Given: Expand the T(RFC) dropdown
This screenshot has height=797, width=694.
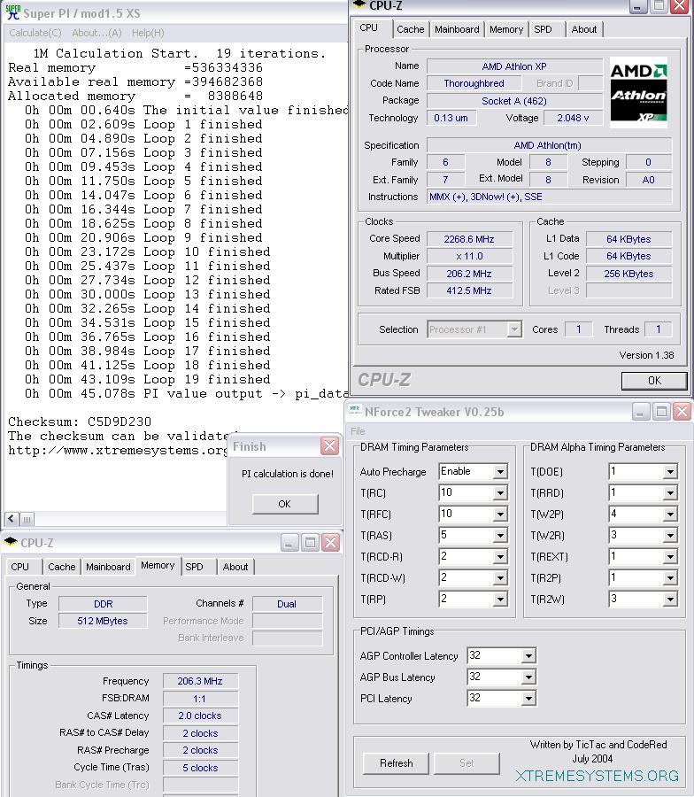Looking at the screenshot, I should point(500,515).
